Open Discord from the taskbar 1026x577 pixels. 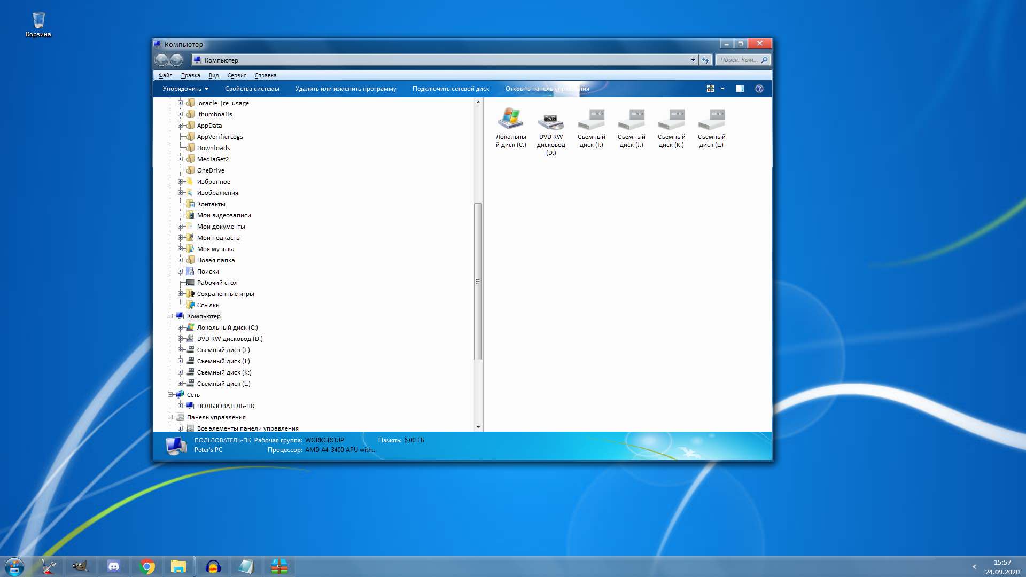pyautogui.click(x=114, y=566)
